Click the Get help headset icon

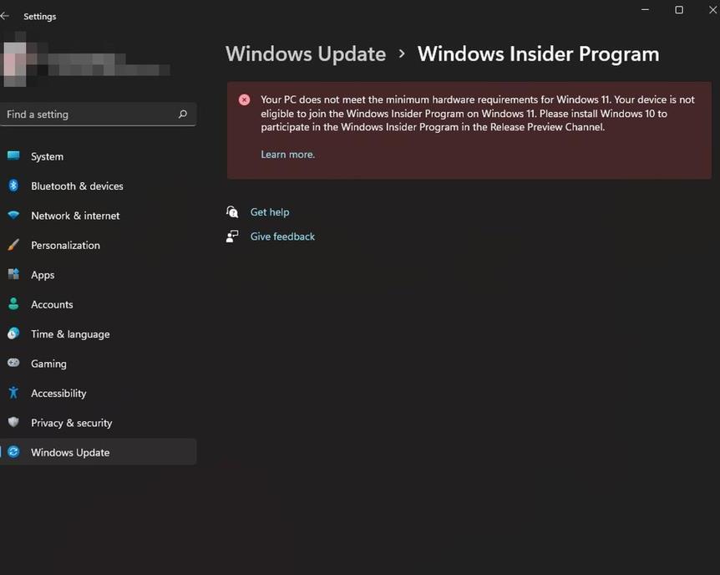point(232,211)
